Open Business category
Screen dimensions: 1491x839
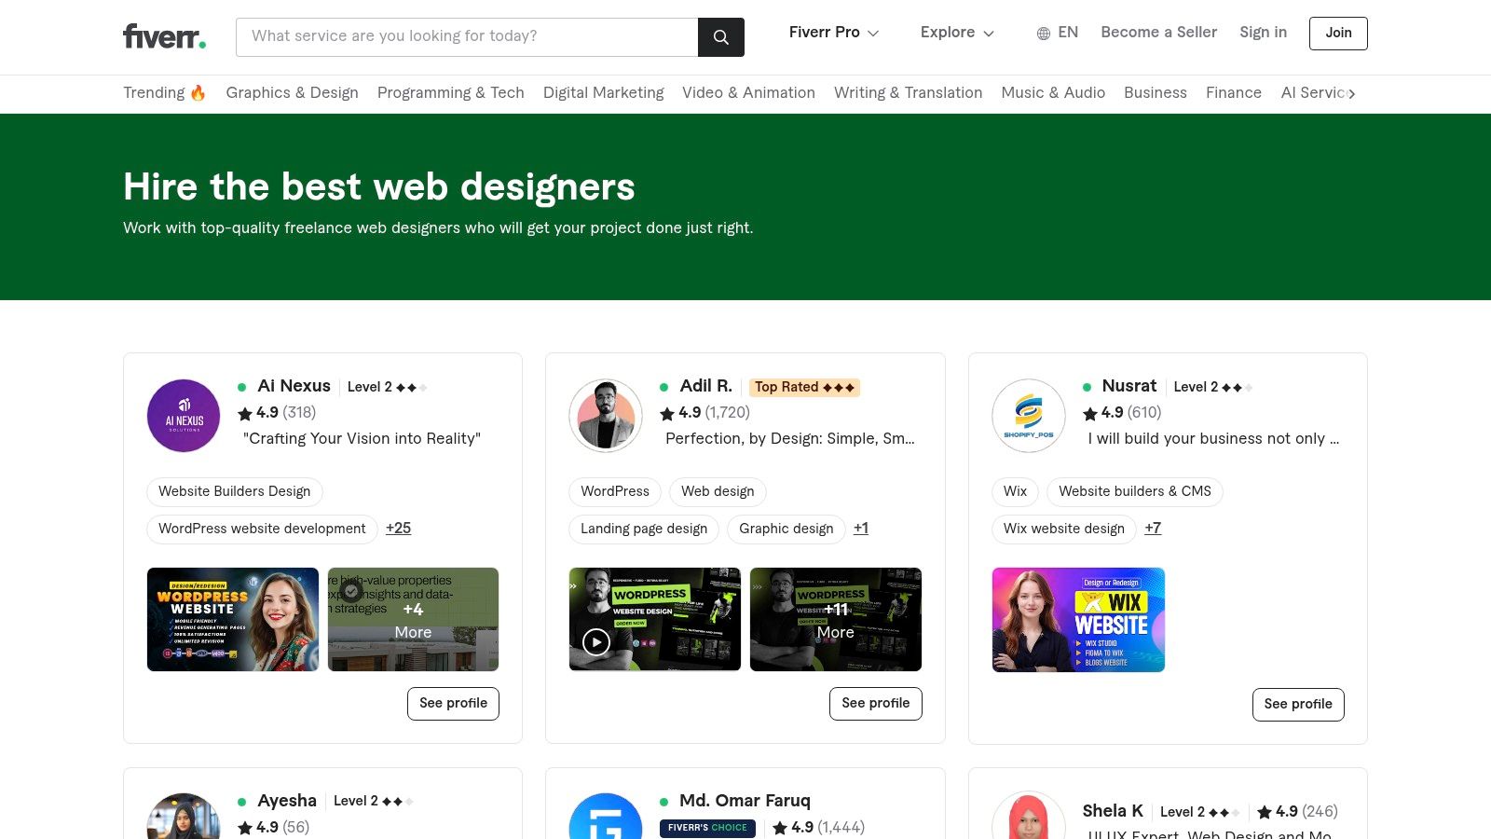click(x=1156, y=92)
